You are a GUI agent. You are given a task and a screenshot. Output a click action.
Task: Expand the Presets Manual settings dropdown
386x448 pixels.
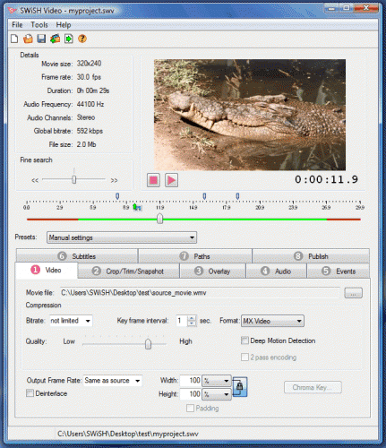122,237
